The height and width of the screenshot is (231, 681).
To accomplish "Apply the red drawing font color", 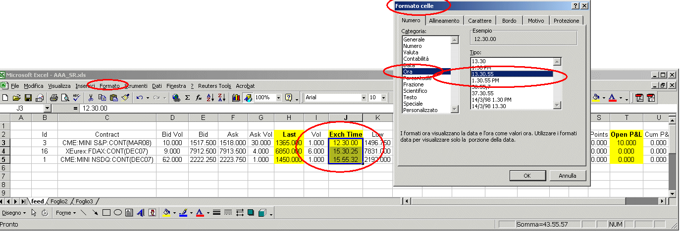I will tap(200, 213).
